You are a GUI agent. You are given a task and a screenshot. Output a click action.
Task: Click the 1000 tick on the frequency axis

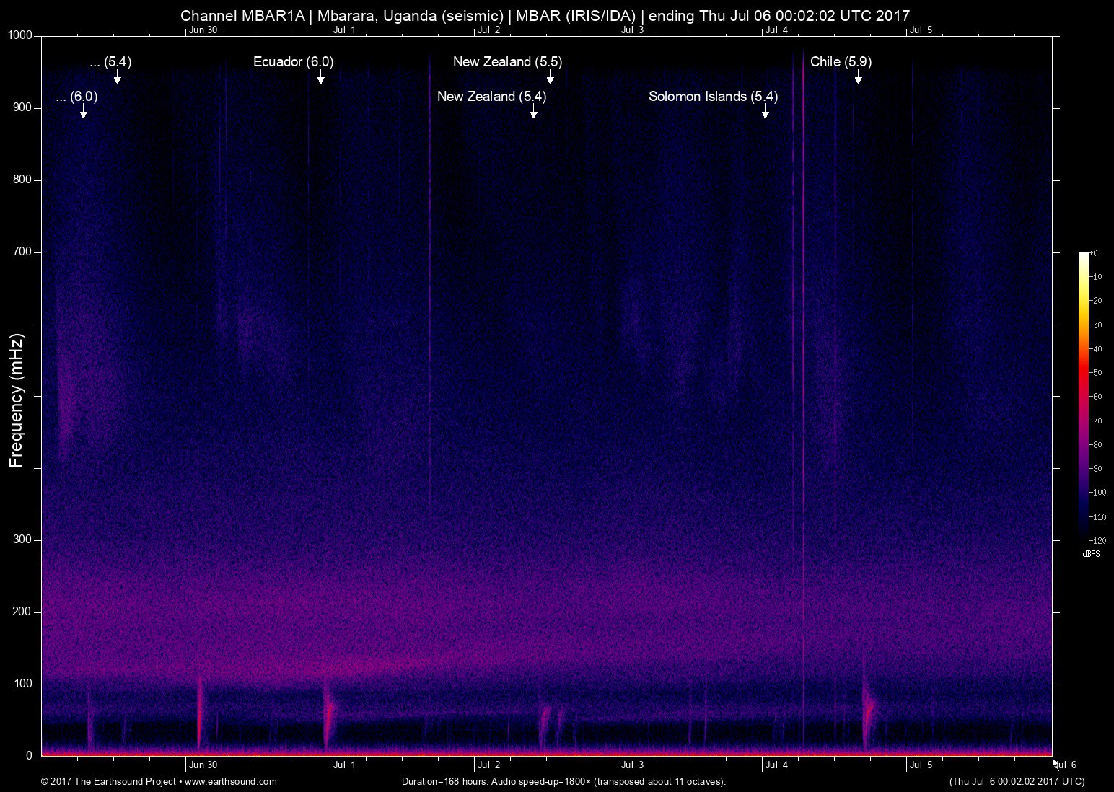(20, 35)
